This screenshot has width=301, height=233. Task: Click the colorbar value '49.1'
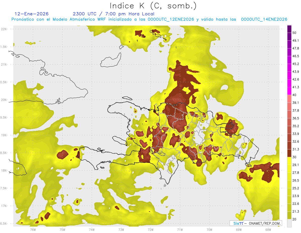pyautogui.click(x=296, y=40)
